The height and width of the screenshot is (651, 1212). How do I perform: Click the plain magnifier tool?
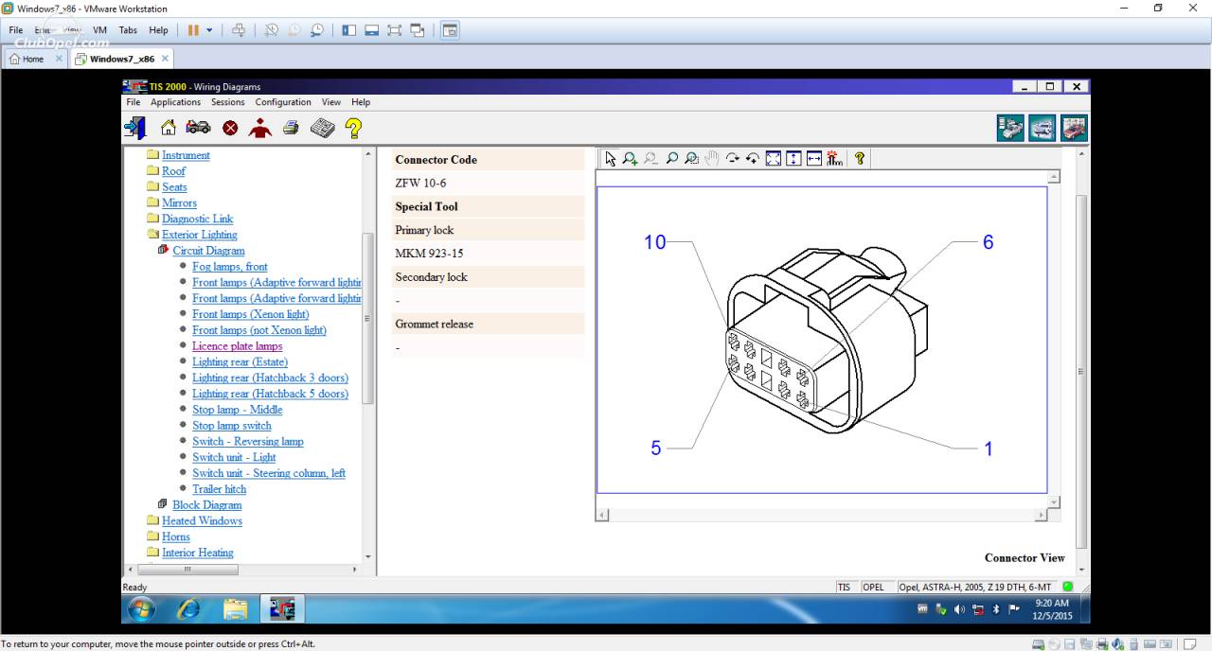(x=671, y=159)
